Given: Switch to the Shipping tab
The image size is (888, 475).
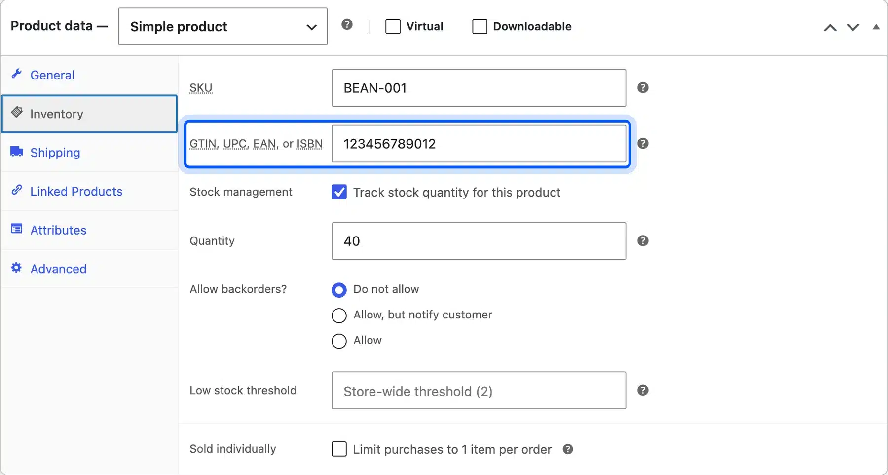Looking at the screenshot, I should point(89,153).
